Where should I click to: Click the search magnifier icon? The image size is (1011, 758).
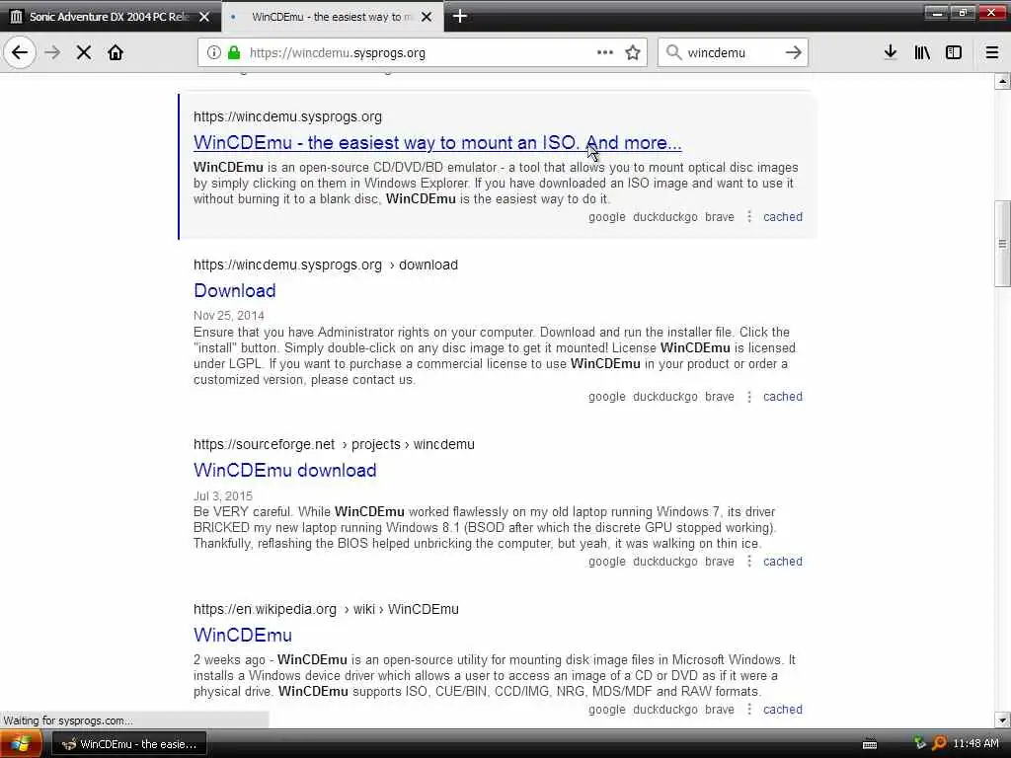[673, 53]
